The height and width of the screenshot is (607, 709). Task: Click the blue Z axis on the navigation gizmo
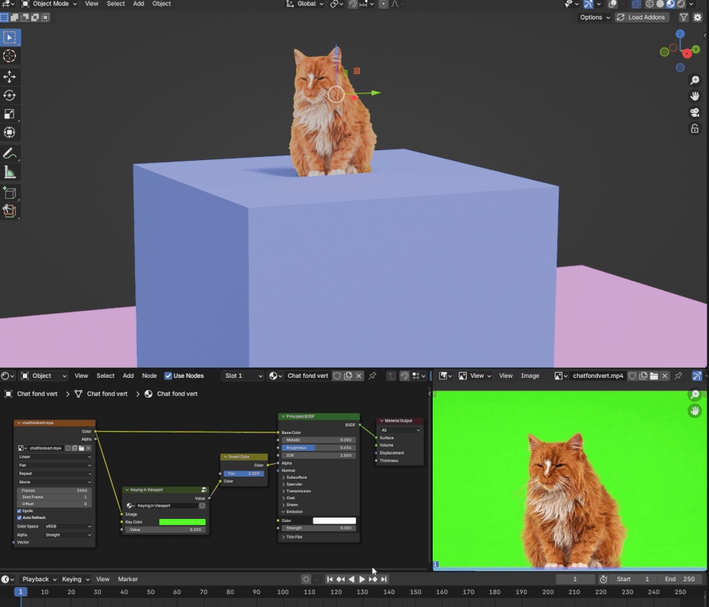coord(680,34)
